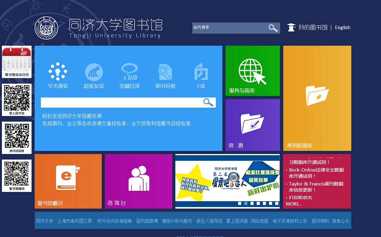
Task: Select the highlighted second carousel dot
Action: pos(246,204)
